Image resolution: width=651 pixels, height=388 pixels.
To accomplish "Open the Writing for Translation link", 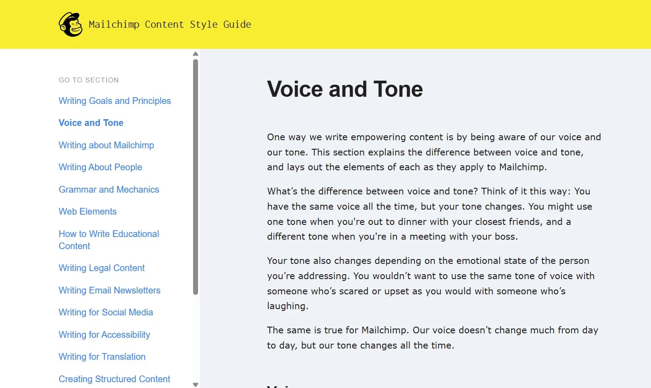I will tap(102, 357).
